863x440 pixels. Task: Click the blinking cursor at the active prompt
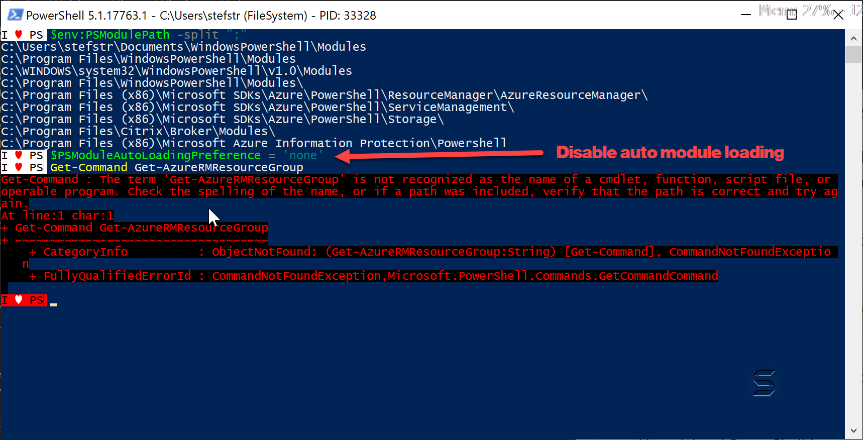pyautogui.click(x=54, y=303)
